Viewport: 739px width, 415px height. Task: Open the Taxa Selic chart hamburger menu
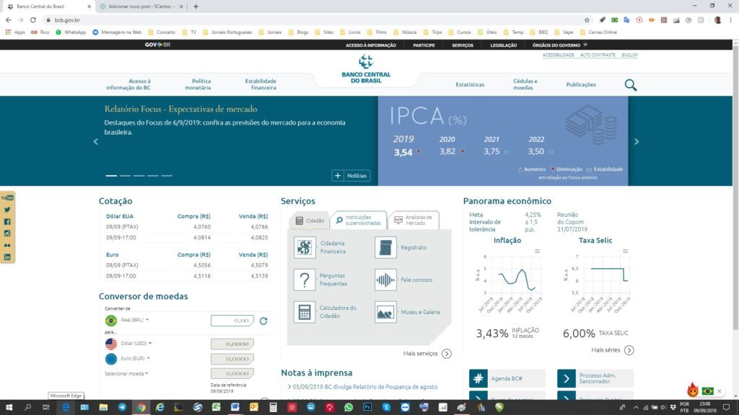coord(625,251)
